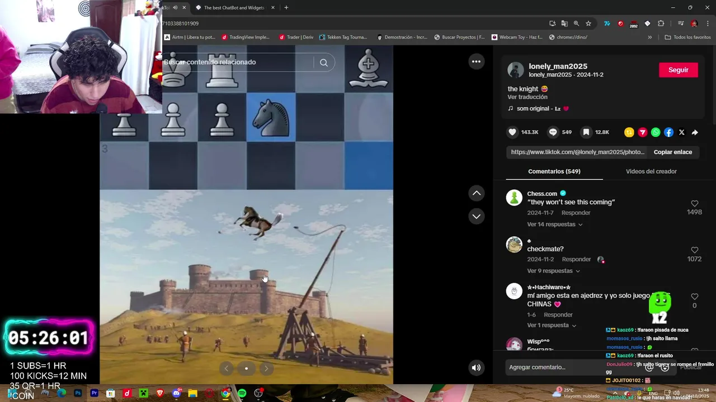Viewport: 716px width, 402px height.
Task: Share the post to X
Action: pos(681,132)
